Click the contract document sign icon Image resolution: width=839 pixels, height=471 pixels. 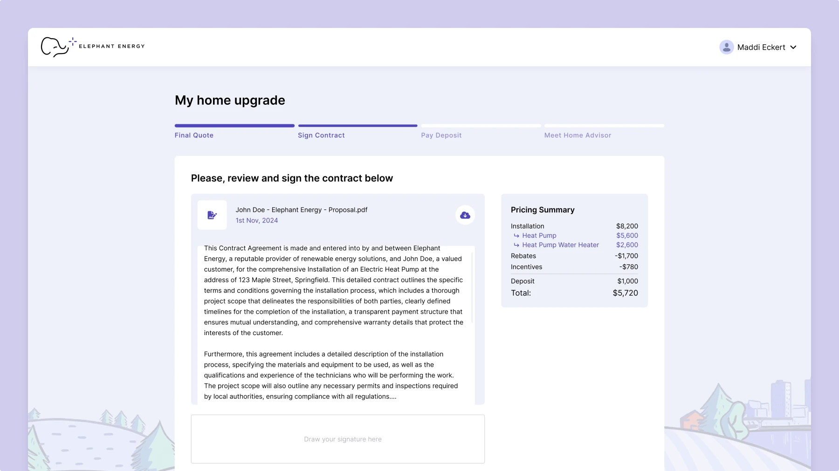(x=212, y=215)
